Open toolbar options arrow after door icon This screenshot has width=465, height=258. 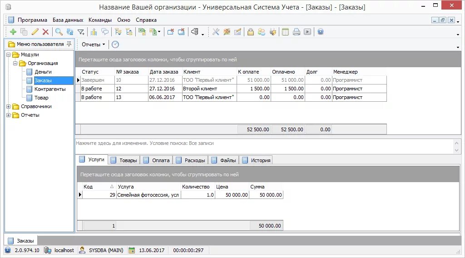pos(203,35)
